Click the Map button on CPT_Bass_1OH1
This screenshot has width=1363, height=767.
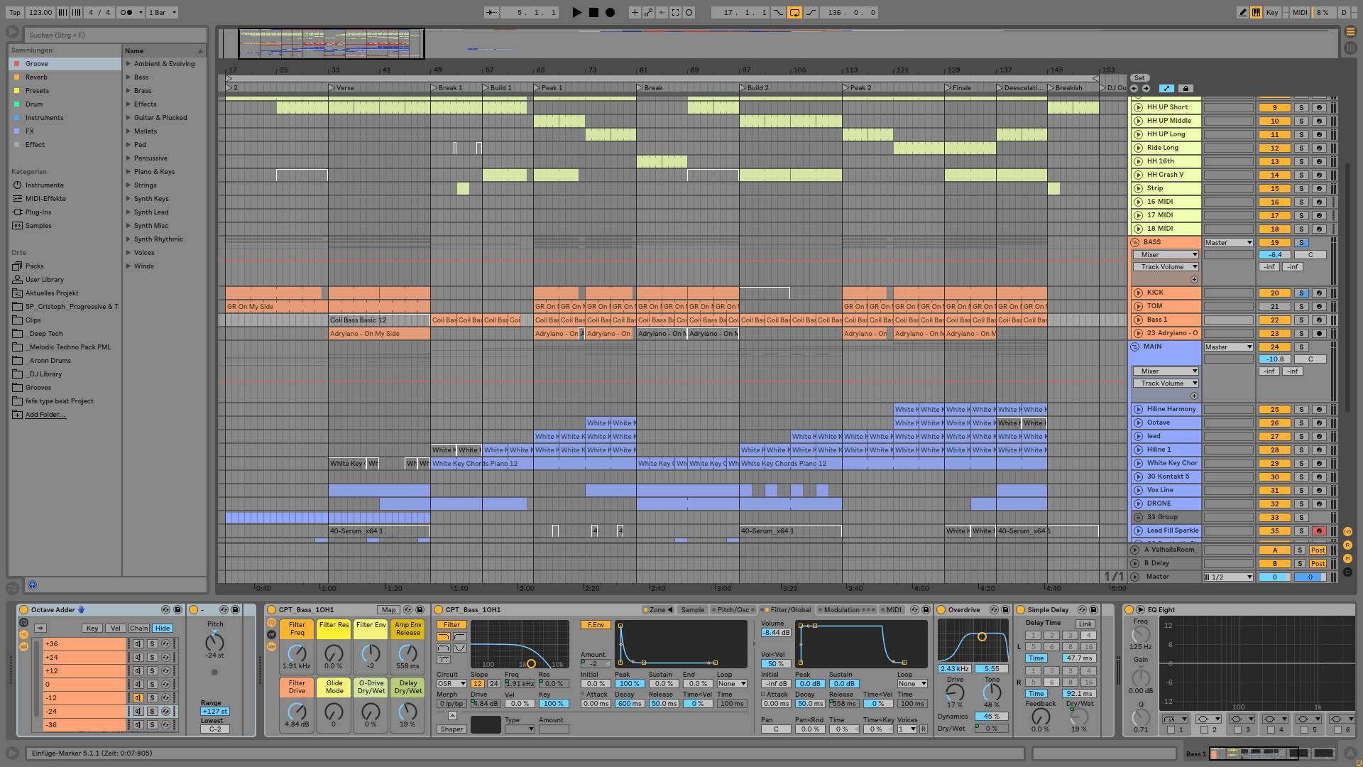(388, 610)
